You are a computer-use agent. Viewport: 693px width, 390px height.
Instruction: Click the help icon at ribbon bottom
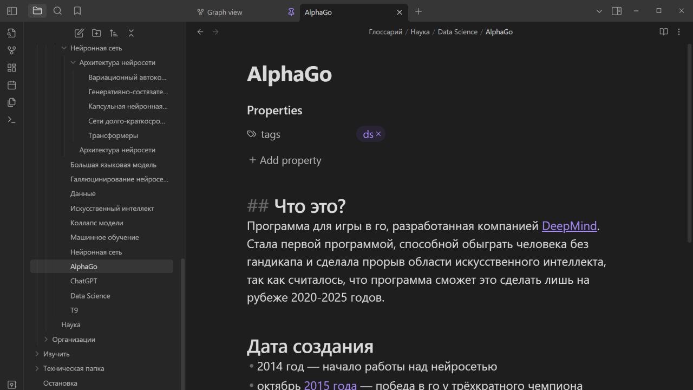click(12, 385)
